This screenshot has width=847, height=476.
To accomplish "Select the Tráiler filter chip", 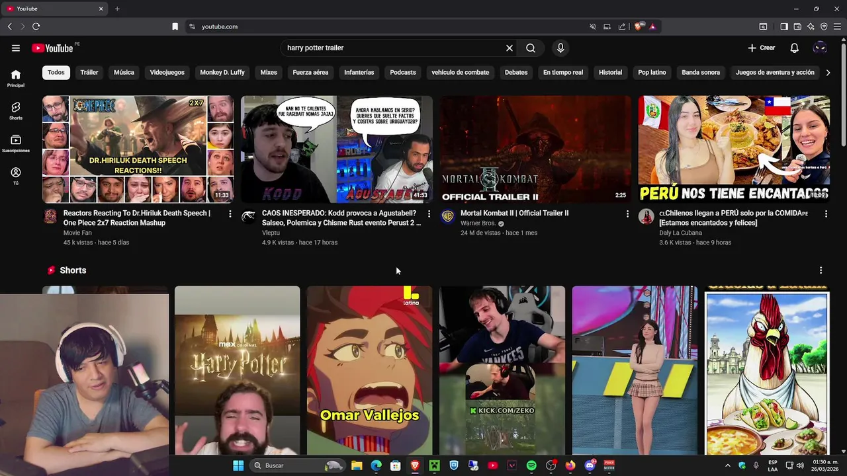I will pos(89,72).
